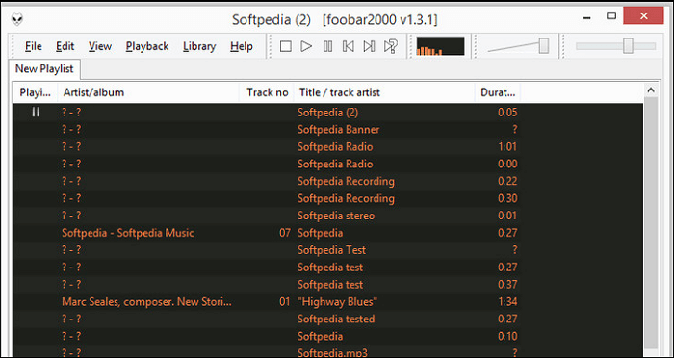This screenshot has width=674, height=358.
Task: Sort by the Title / track artist column header
Action: 384,92
